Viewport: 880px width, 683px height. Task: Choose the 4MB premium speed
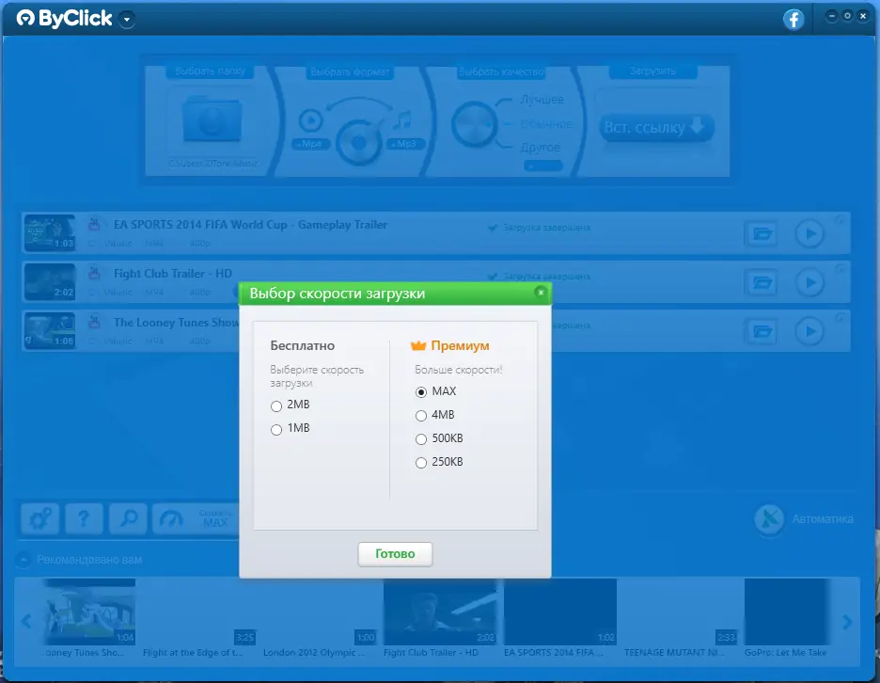coord(421,416)
